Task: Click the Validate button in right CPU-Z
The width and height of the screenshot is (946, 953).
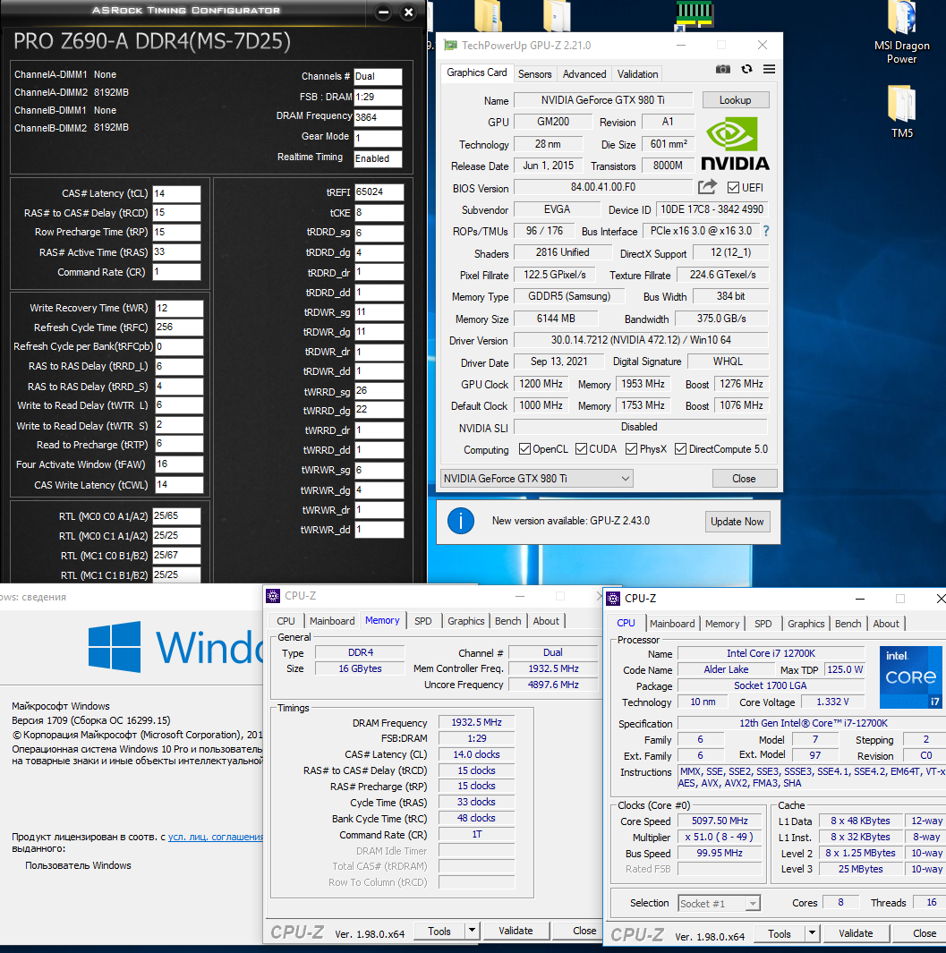Action: 856,933
